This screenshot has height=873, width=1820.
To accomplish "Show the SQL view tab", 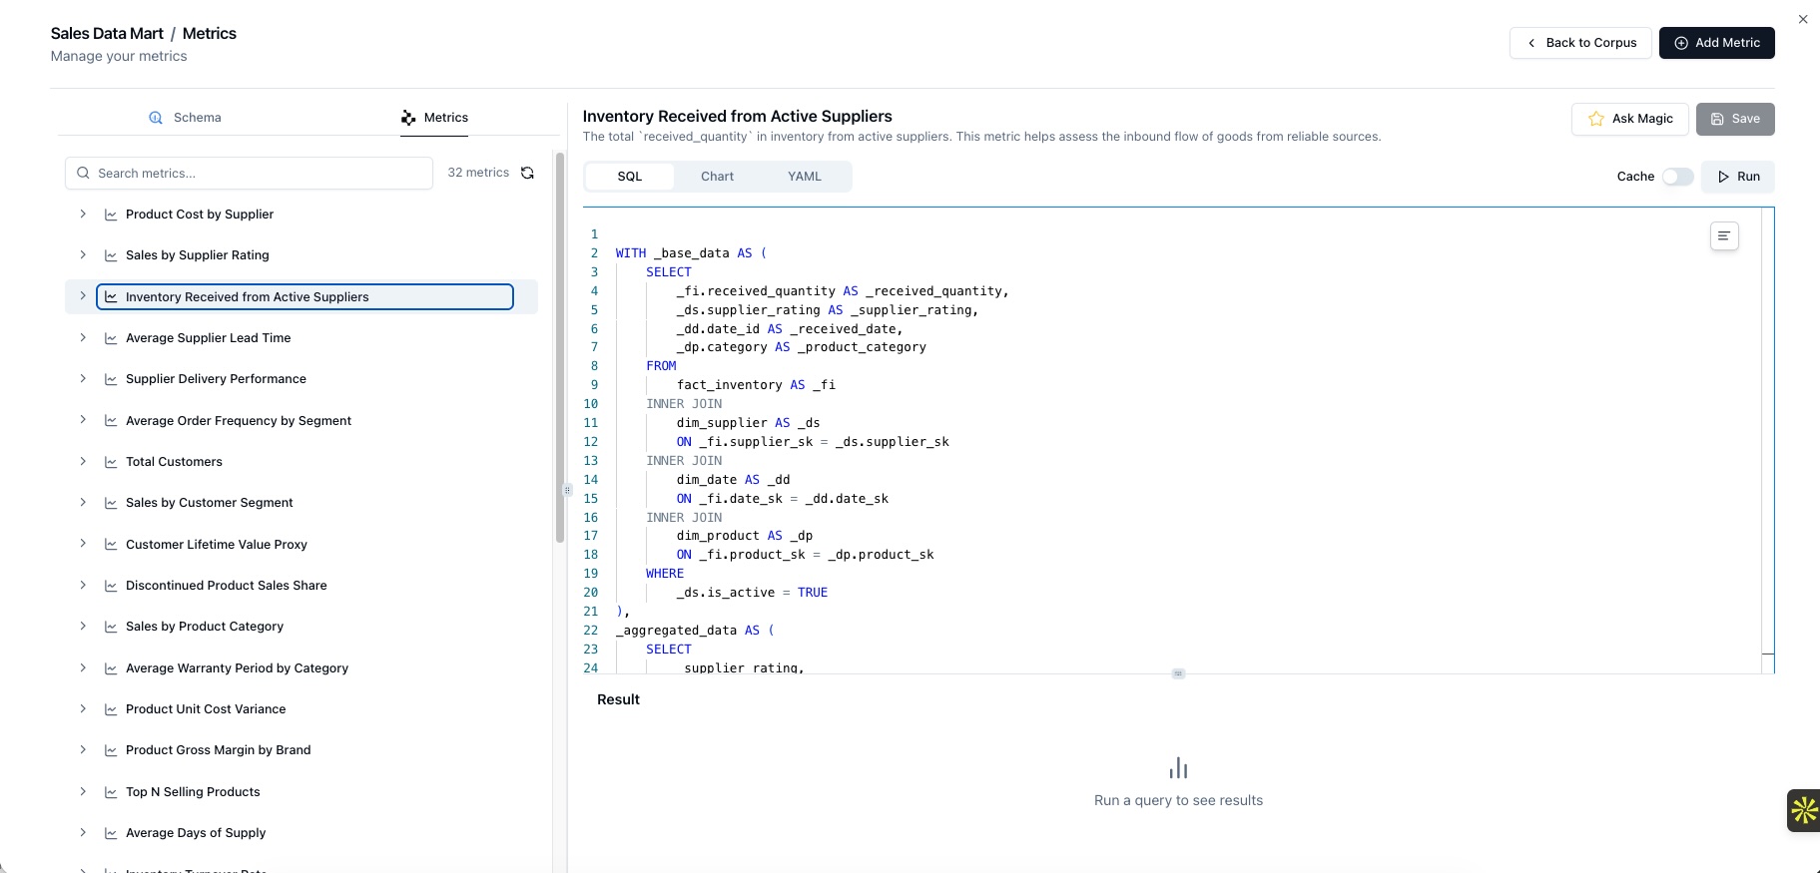I will pyautogui.click(x=630, y=177).
